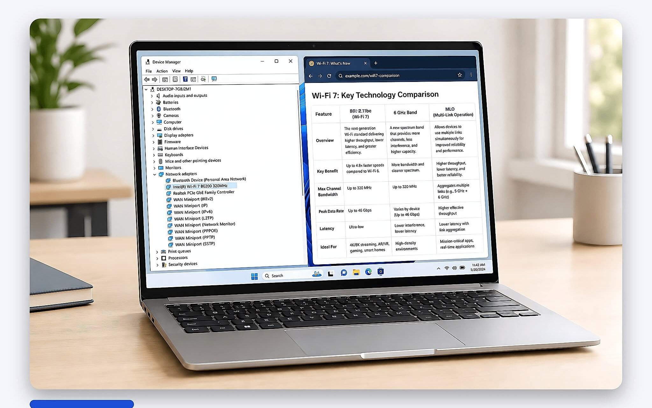
Task: Click the Back arrow in Device Manager toolbar
Action: (x=147, y=79)
